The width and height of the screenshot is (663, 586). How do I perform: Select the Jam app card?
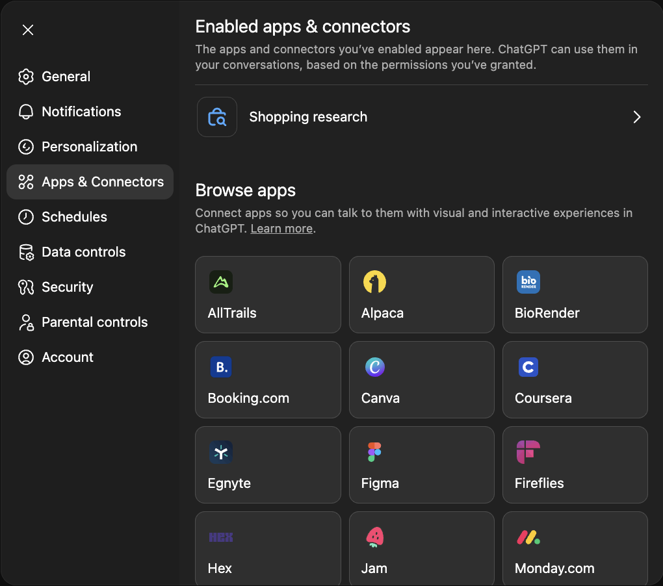[421, 548]
